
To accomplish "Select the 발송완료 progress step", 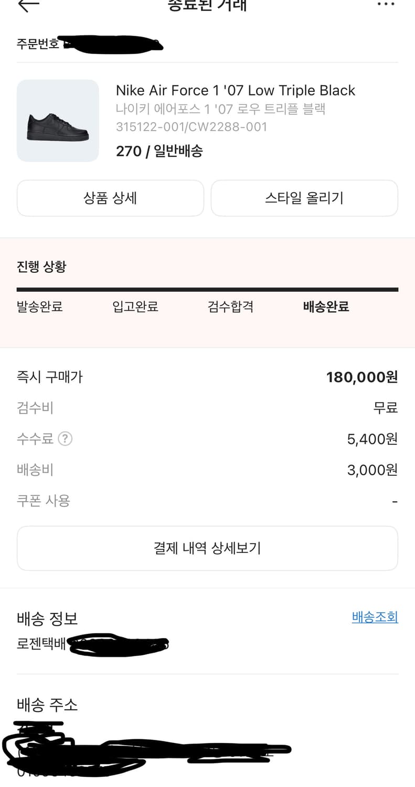I will [x=40, y=307].
